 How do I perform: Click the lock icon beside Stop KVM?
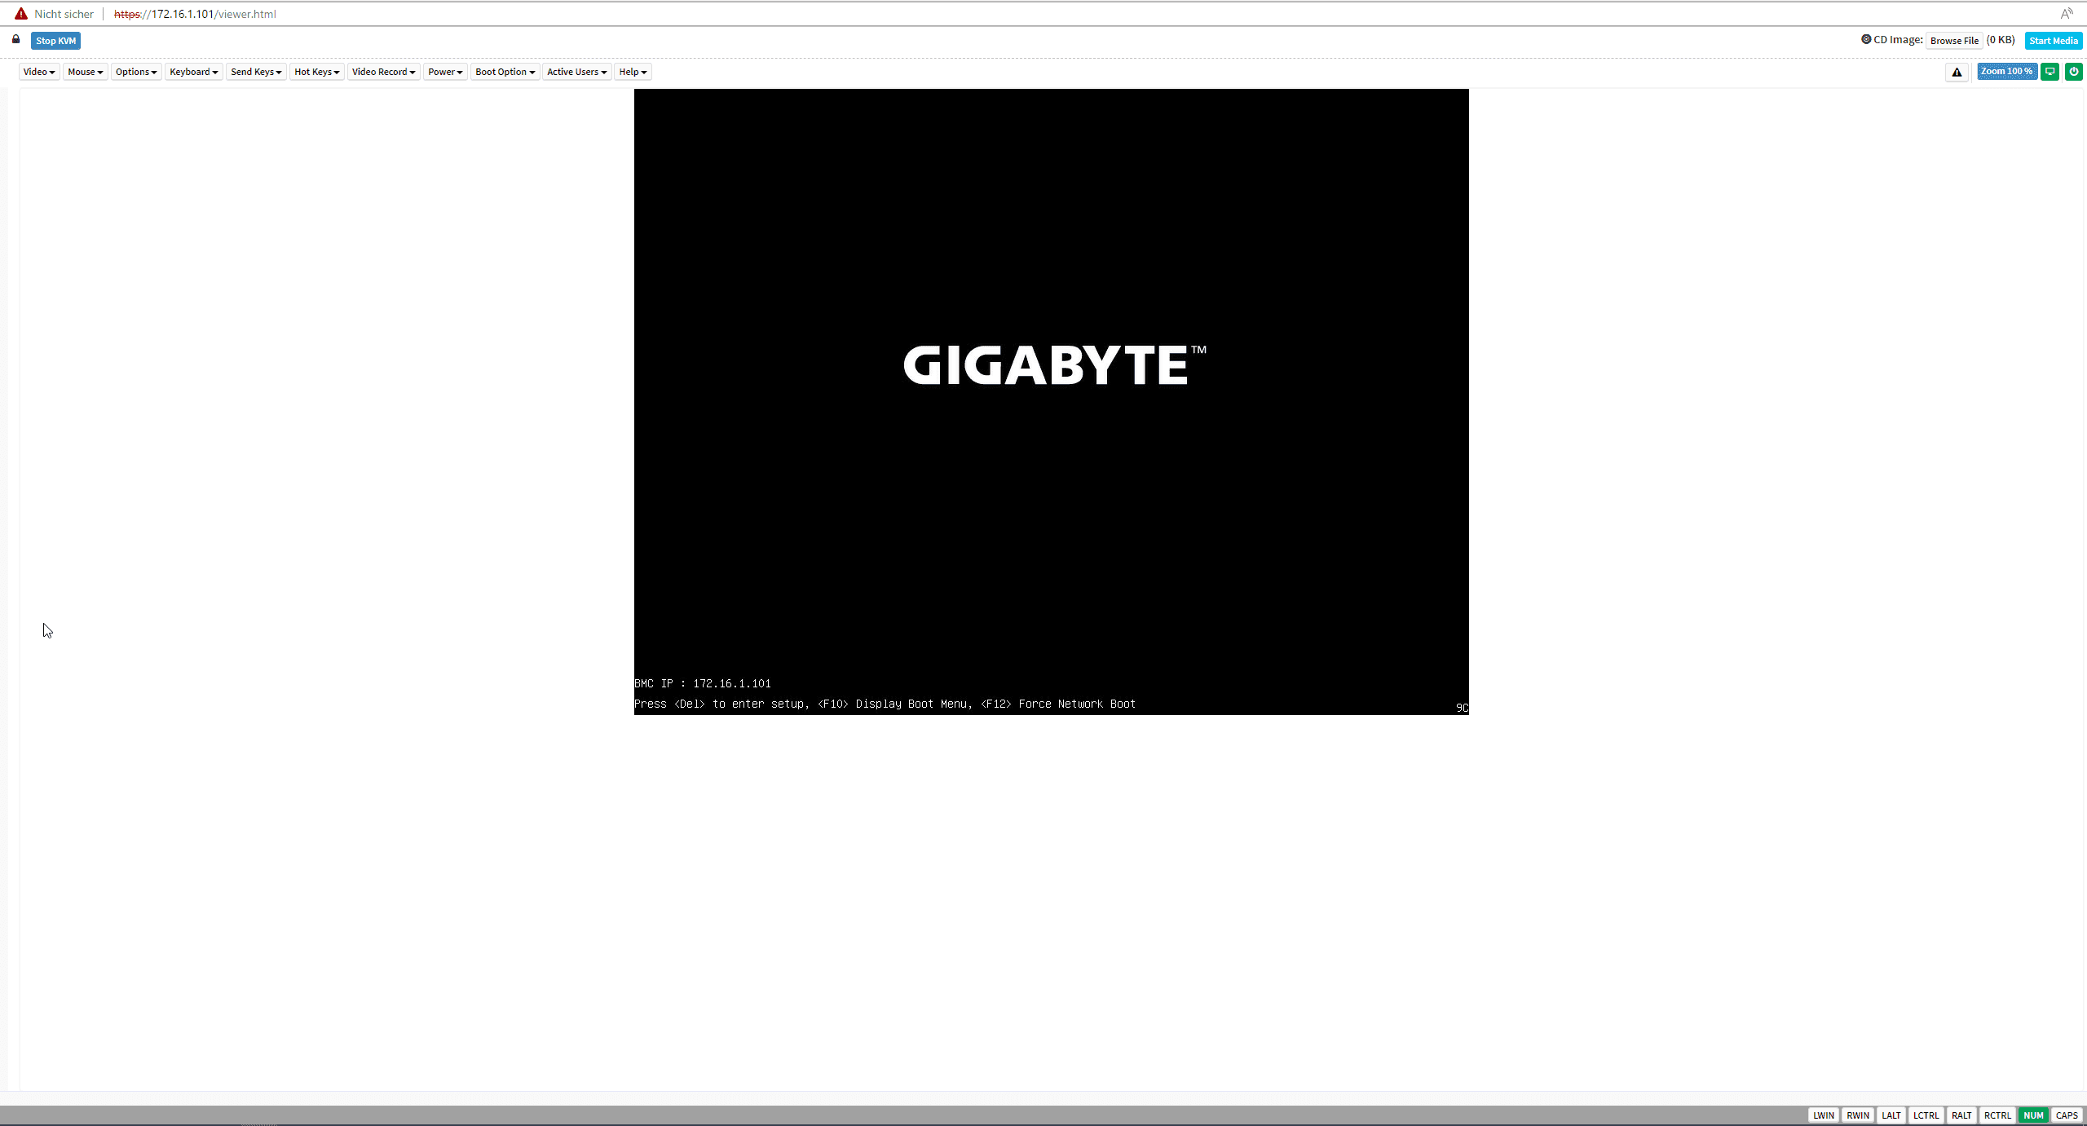pos(15,39)
